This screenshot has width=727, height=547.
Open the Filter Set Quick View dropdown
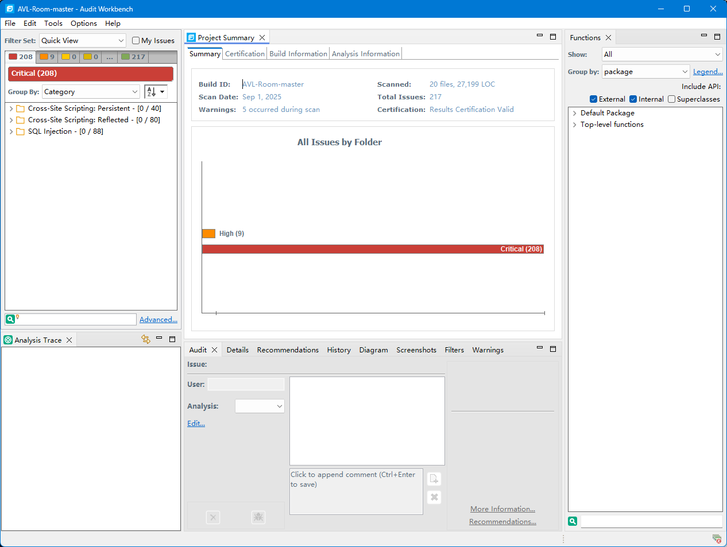(83, 41)
